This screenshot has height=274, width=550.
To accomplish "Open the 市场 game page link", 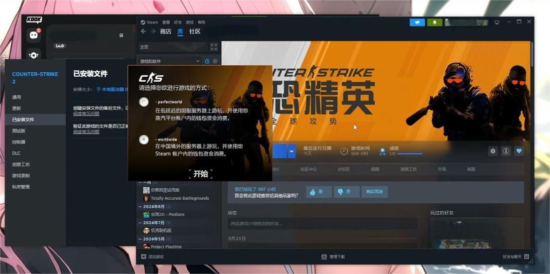I will [x=441, y=169].
